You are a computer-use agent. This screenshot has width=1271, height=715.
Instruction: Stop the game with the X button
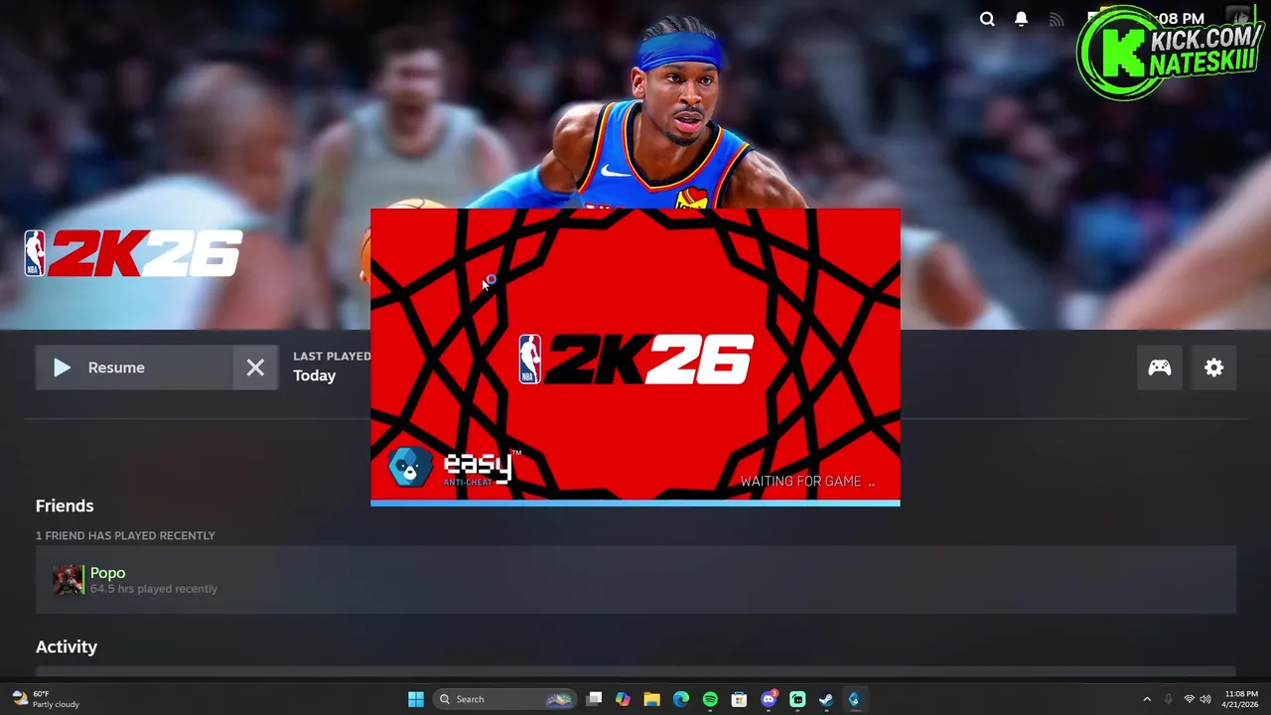[255, 367]
